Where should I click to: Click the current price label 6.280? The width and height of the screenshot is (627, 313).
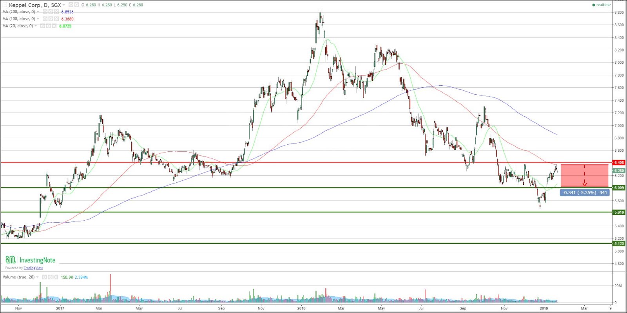pos(619,171)
